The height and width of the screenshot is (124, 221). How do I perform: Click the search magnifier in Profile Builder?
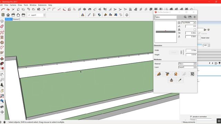[185, 17]
